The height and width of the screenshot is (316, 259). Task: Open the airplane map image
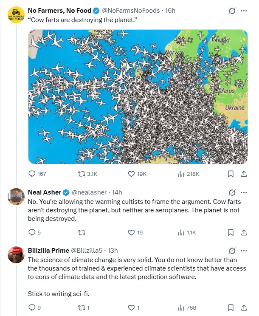pos(138,96)
